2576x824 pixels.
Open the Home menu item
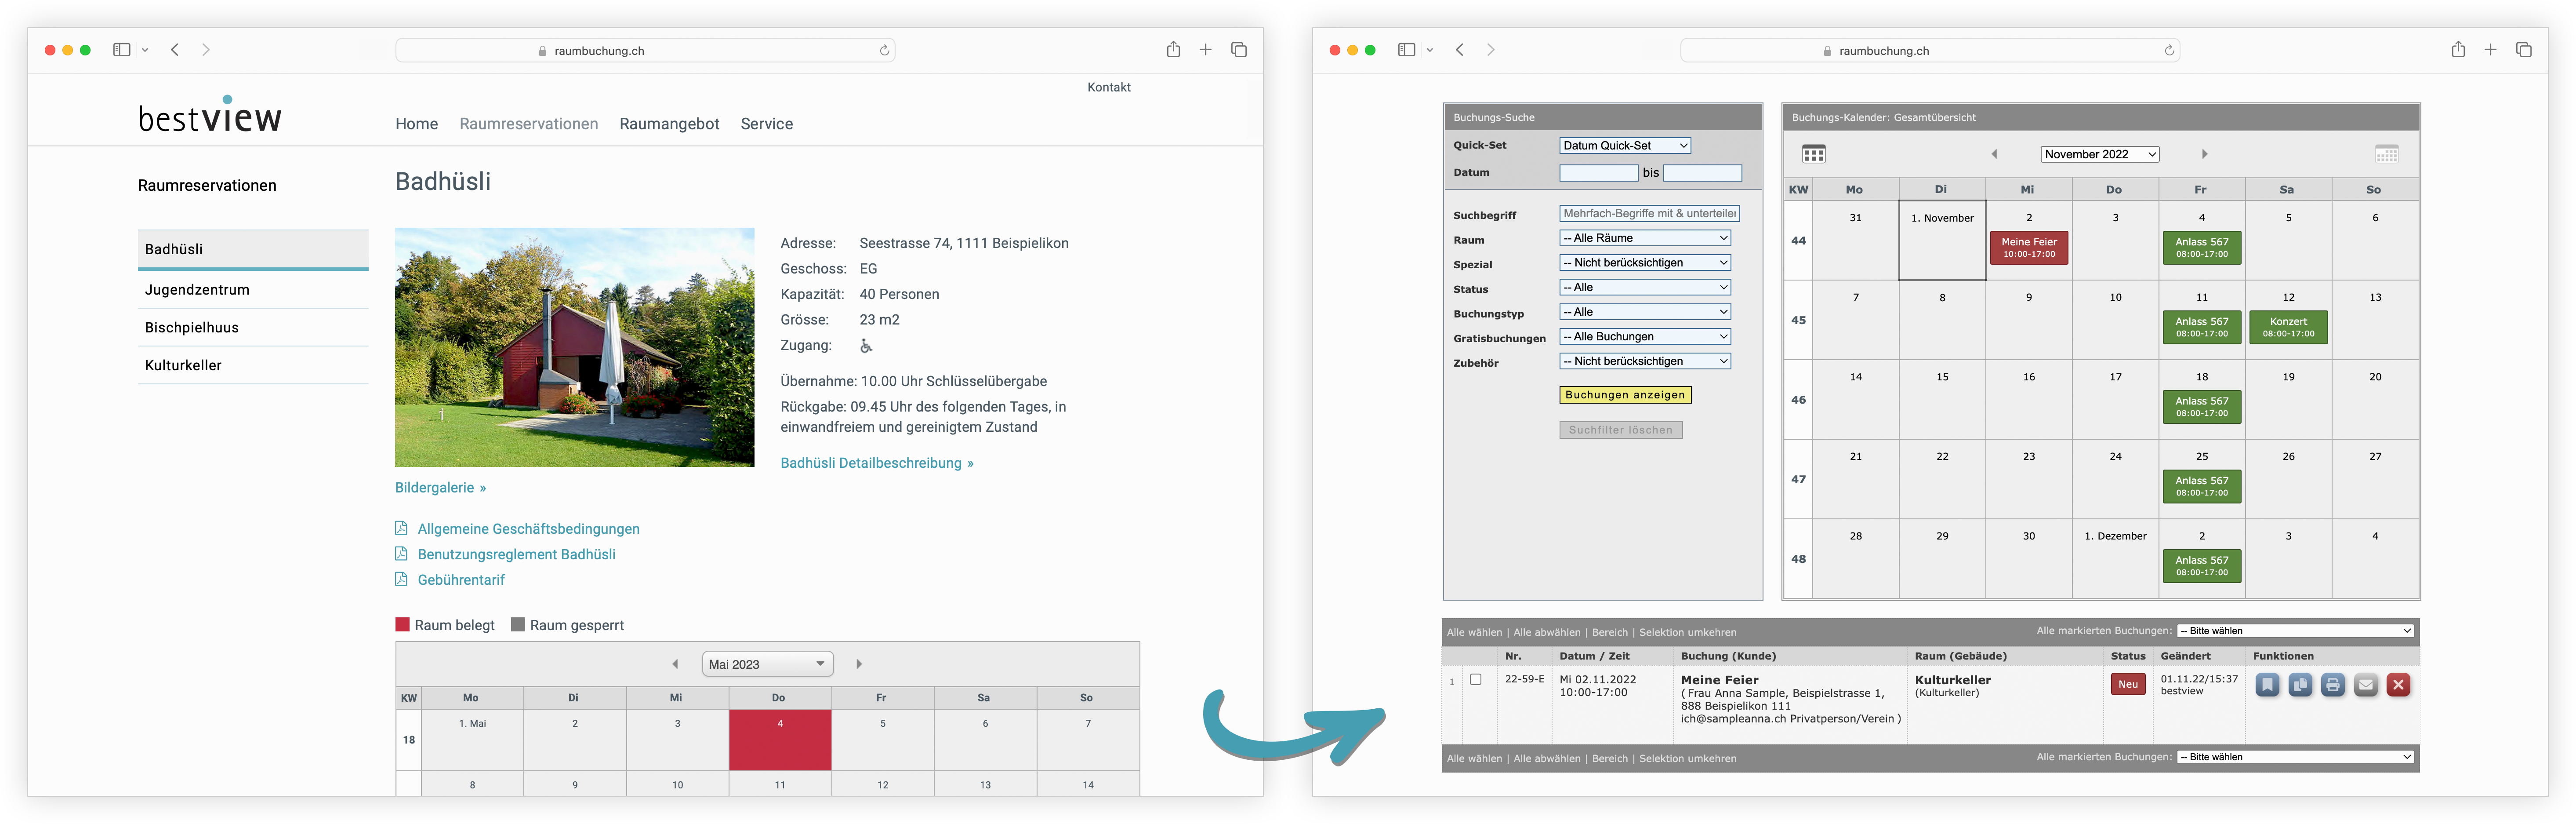(x=416, y=124)
